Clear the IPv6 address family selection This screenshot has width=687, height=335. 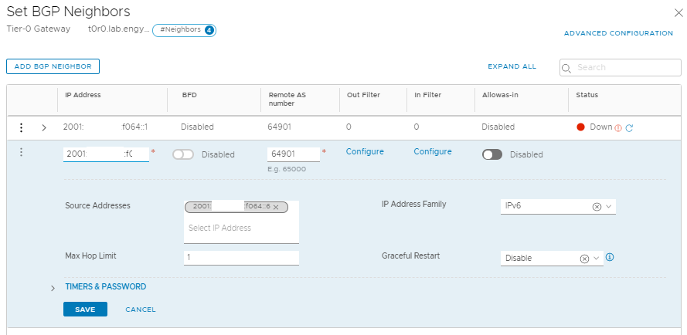pyautogui.click(x=597, y=207)
